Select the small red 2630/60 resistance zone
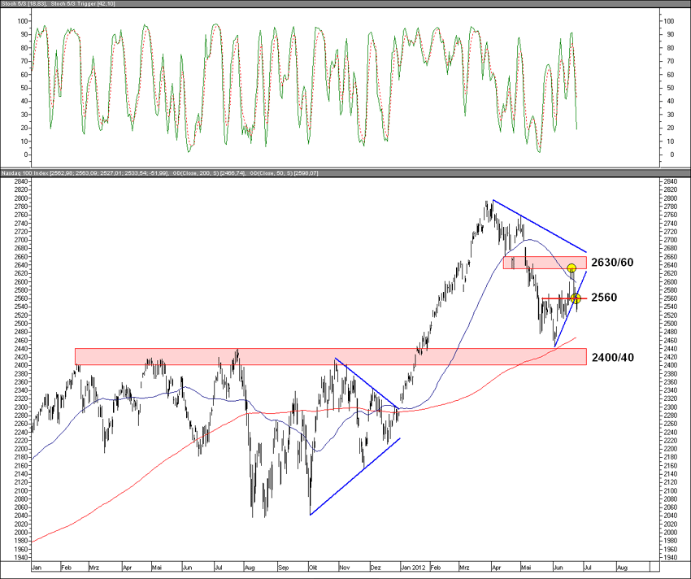The width and height of the screenshot is (691, 579). (545, 263)
